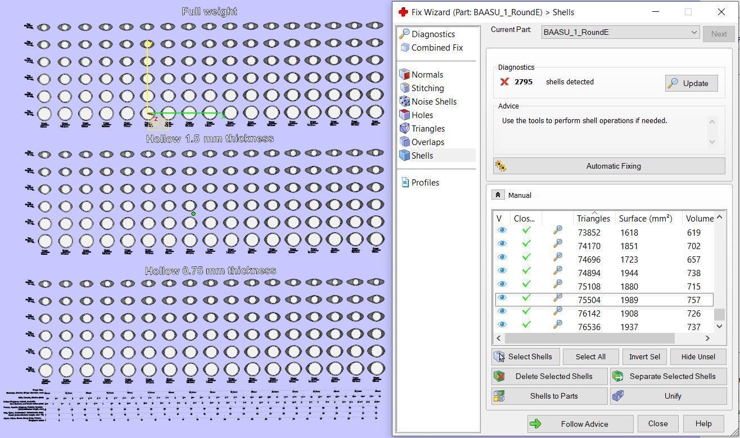This screenshot has width=740, height=438.
Task: Run Automatic Fixing
Action: [609, 166]
